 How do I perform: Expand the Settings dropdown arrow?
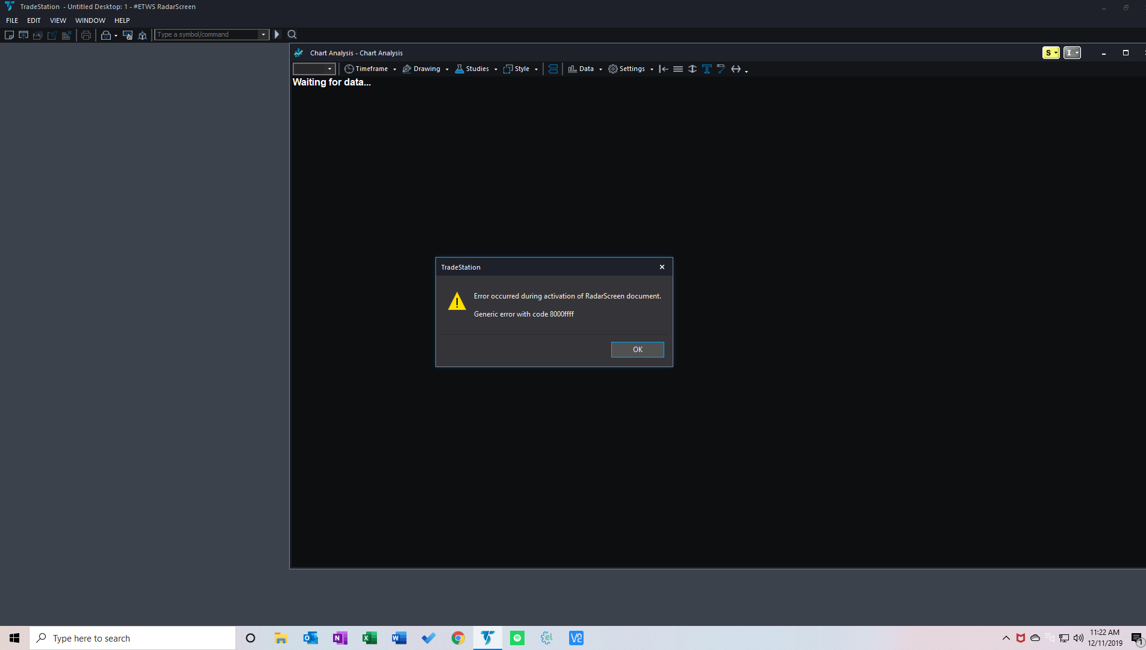pos(652,70)
